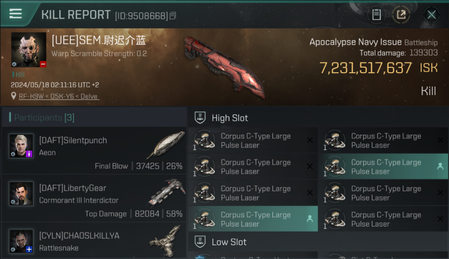This screenshot has height=259, width=449.
Task: Click the clipboard notes icon
Action: coord(376,15)
